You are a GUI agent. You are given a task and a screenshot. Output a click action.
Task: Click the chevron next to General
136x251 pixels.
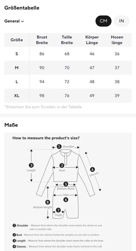click(x=22, y=21)
